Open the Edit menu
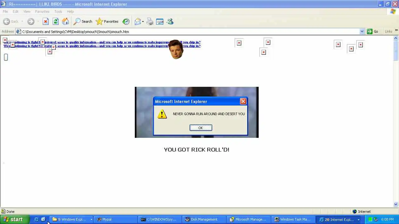This screenshot has height=224, width=399. (16, 12)
